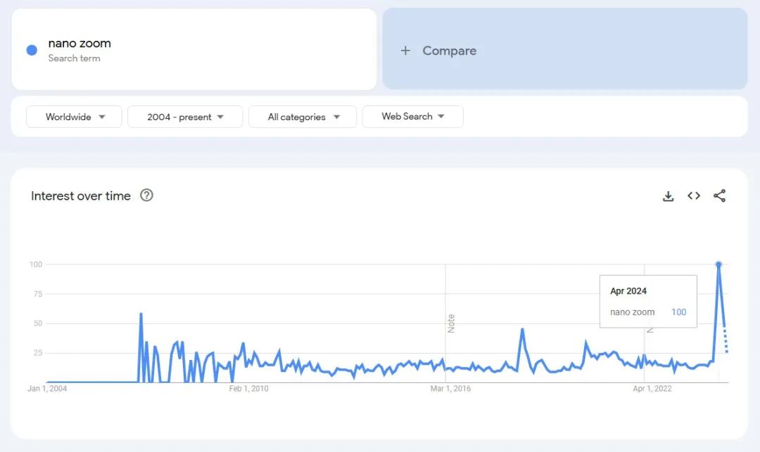Viewport: 760px width, 452px height.
Task: Click the Apr 2024 tooltip box
Action: point(649,302)
